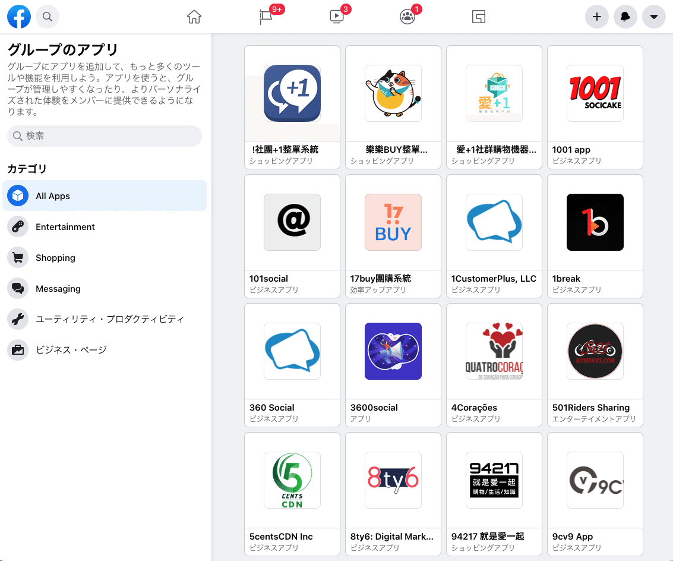The height and width of the screenshot is (561, 673).
Task: Click the 101social title
Action: [x=268, y=278]
